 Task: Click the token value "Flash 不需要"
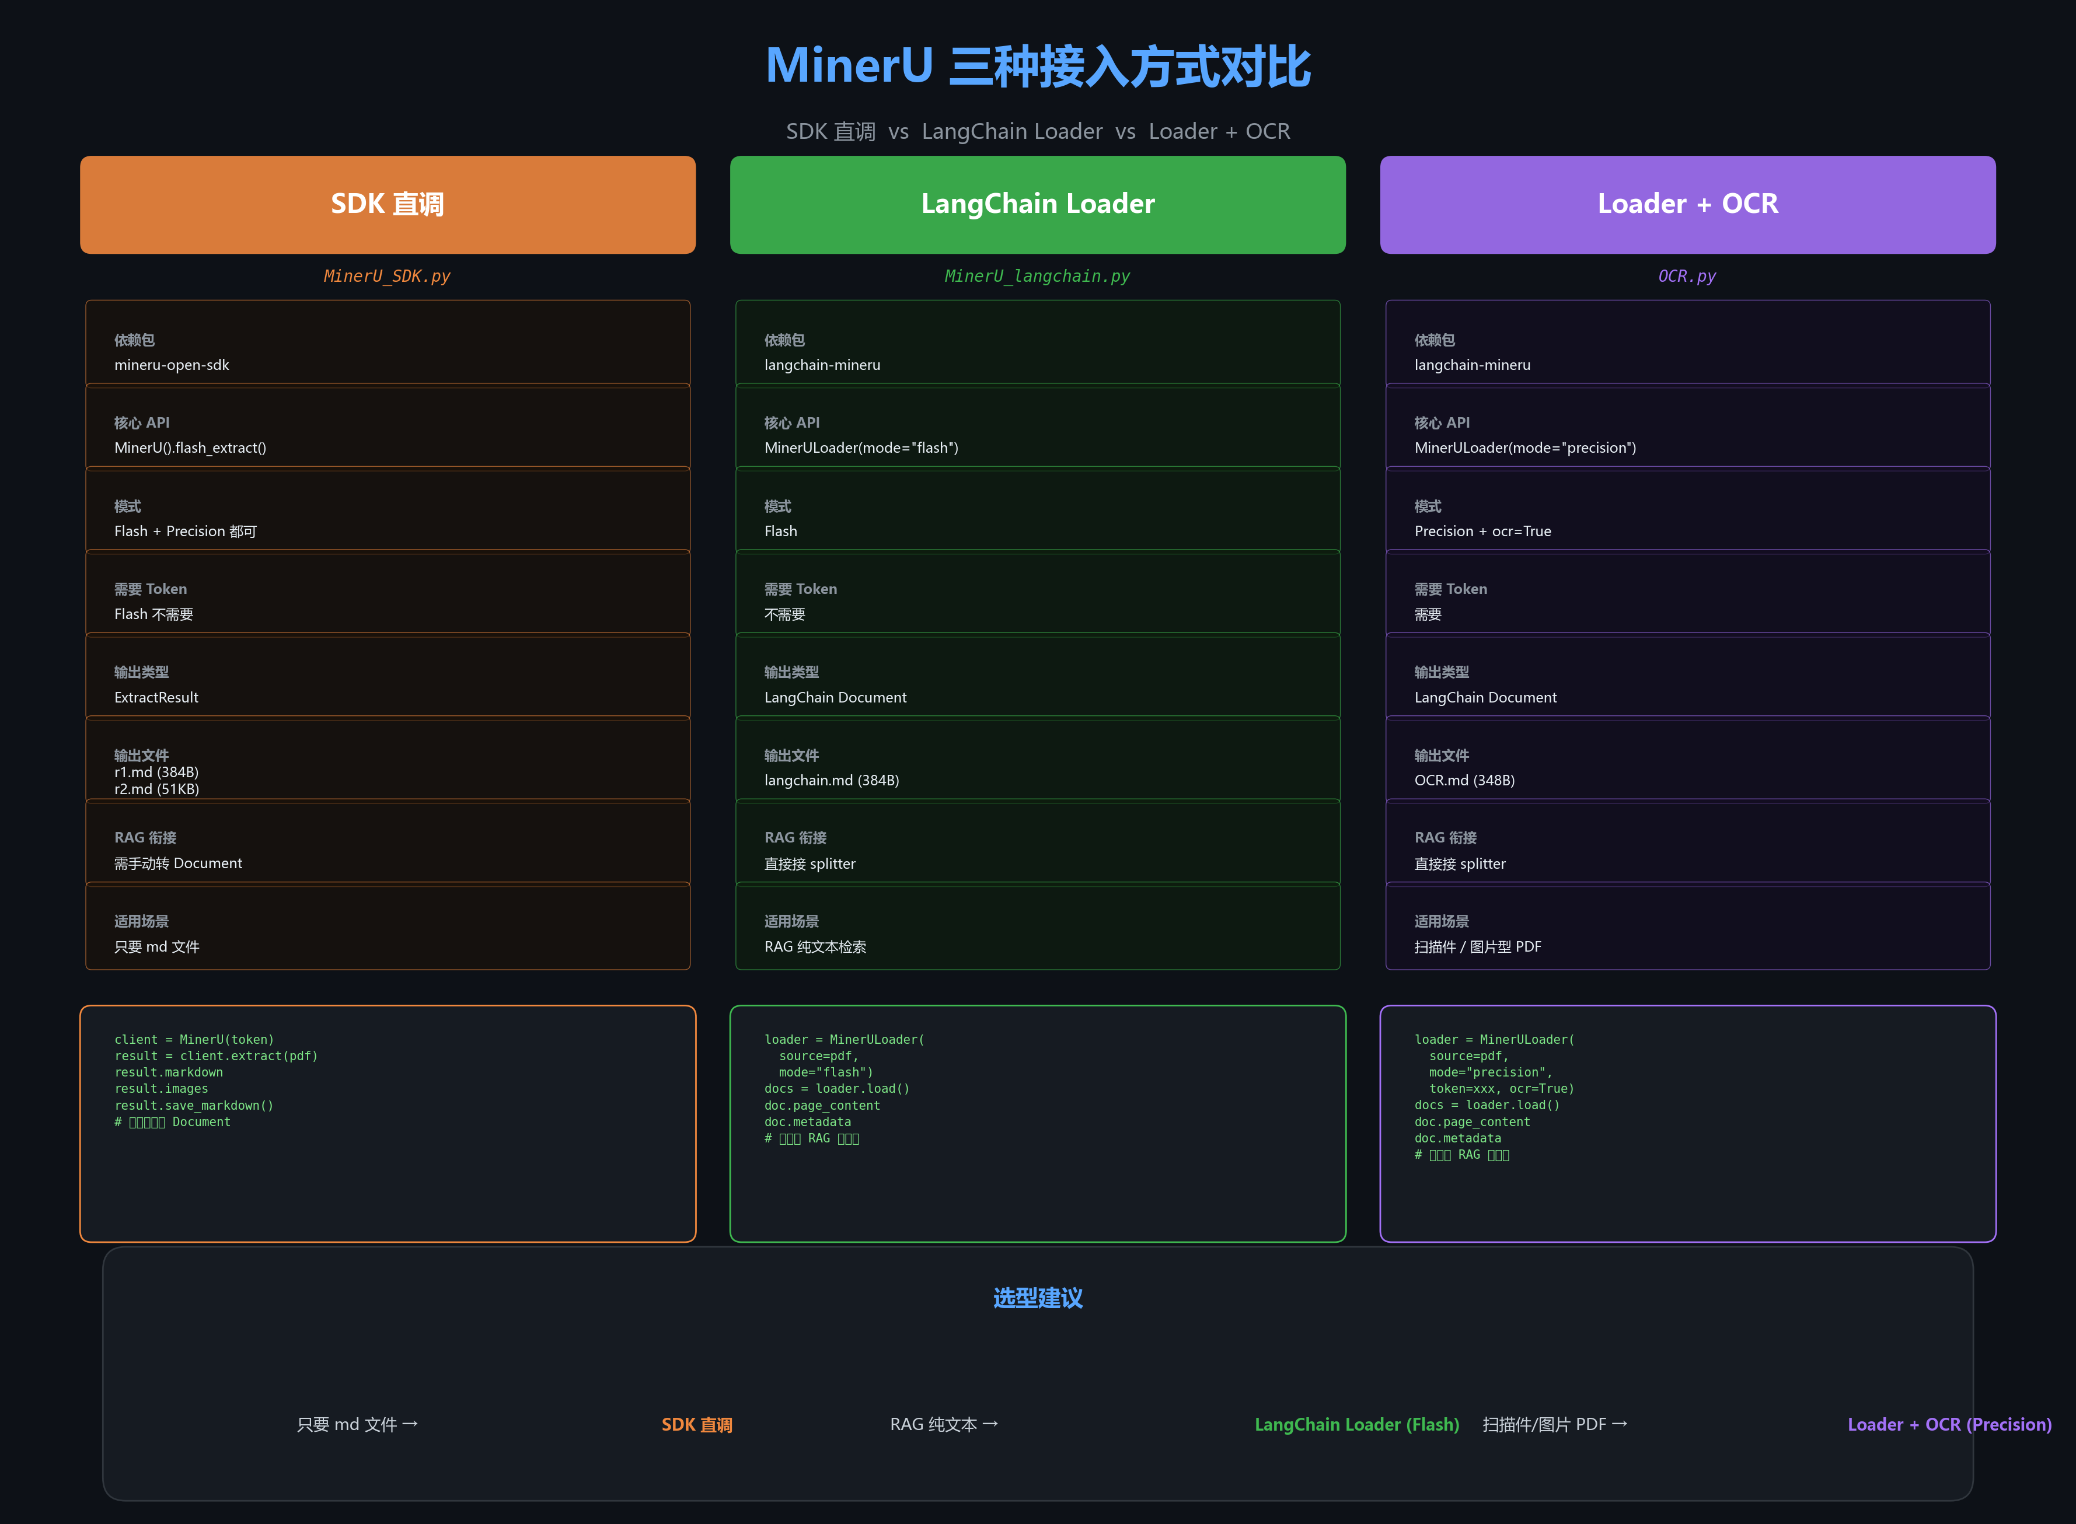coord(154,614)
